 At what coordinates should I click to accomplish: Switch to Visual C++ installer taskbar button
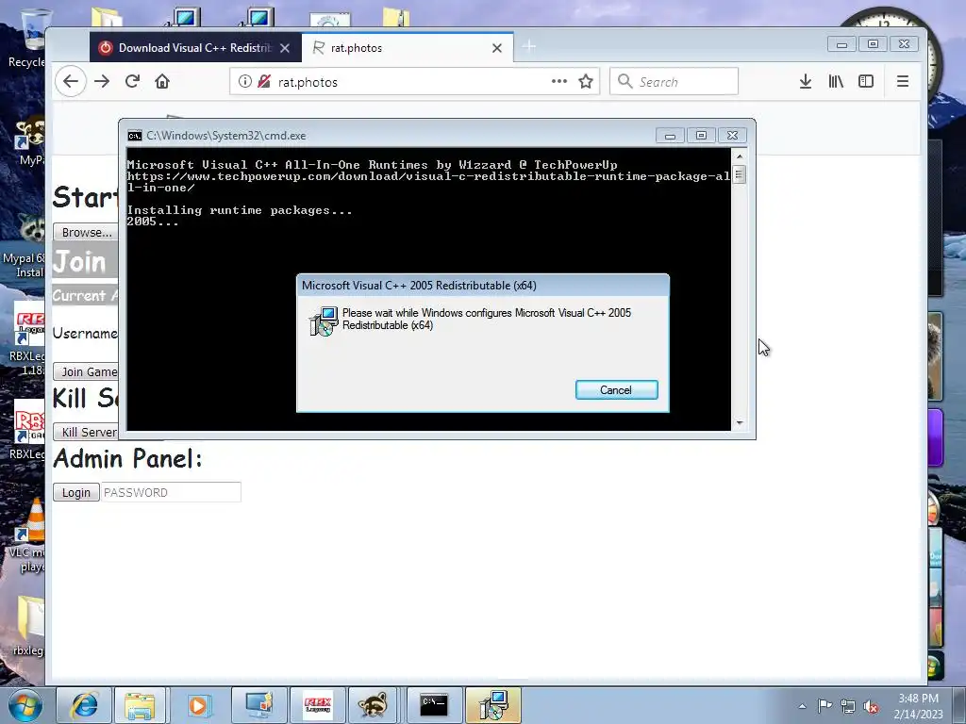pos(493,705)
